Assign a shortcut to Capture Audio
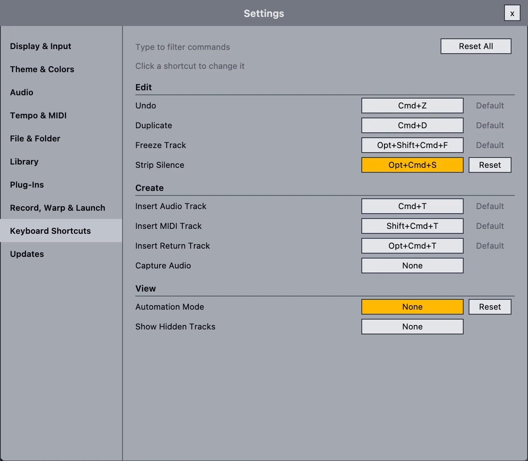 (x=412, y=266)
